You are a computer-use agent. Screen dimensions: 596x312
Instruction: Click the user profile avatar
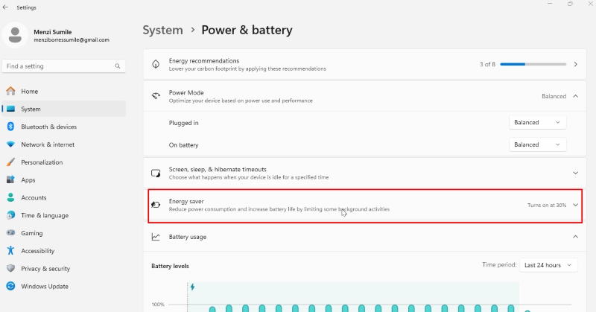15,35
